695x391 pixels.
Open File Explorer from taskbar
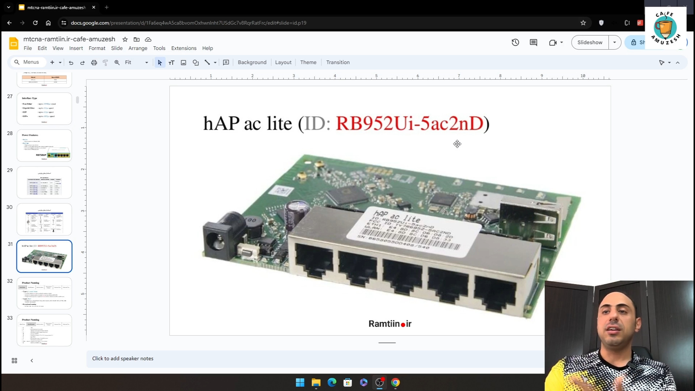[x=316, y=382]
